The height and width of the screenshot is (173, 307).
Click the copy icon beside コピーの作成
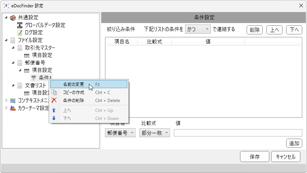pos(54,92)
